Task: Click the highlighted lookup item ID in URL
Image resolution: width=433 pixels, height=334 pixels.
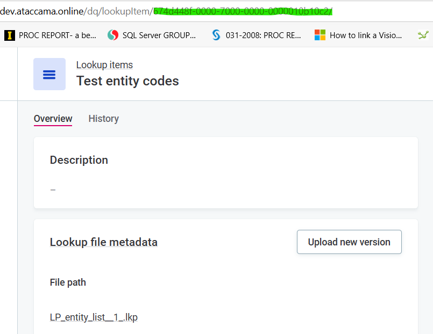Action: pos(243,11)
